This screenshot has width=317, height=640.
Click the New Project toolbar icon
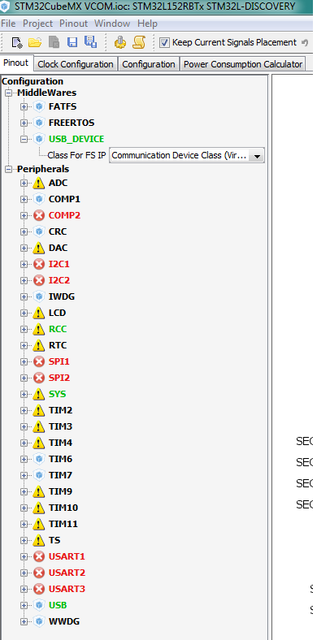coord(17,42)
